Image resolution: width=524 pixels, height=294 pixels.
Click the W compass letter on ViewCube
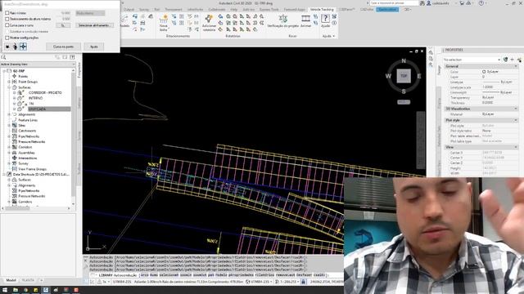[x=388, y=76]
